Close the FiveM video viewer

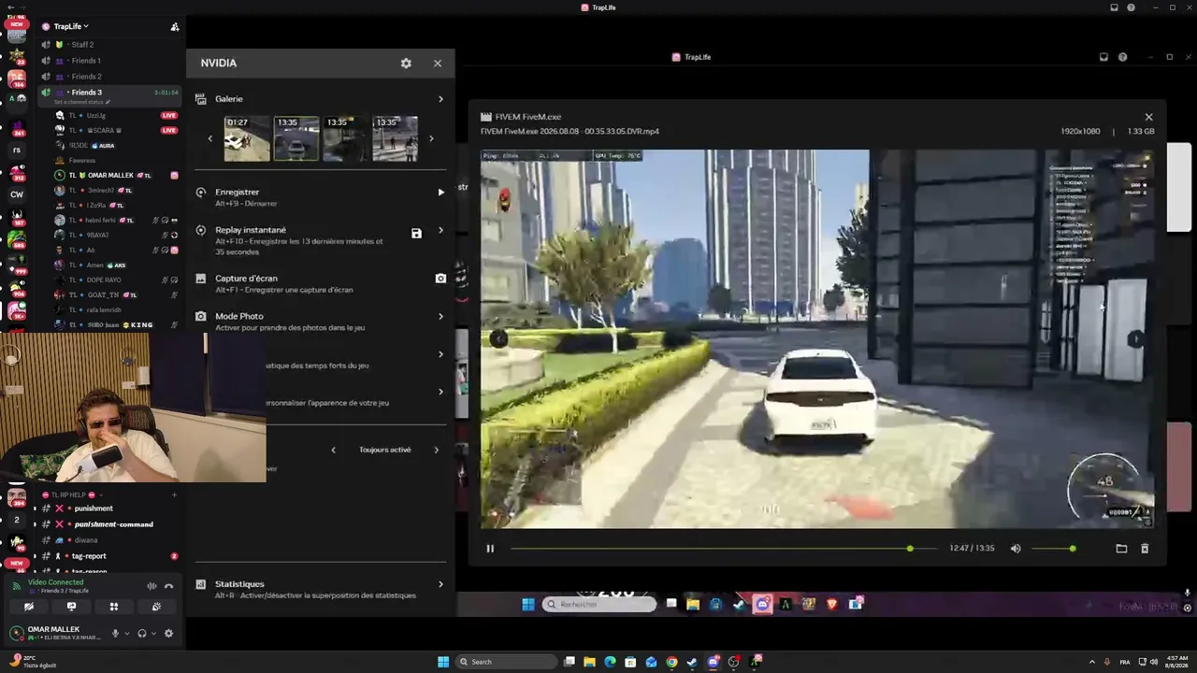point(1149,117)
